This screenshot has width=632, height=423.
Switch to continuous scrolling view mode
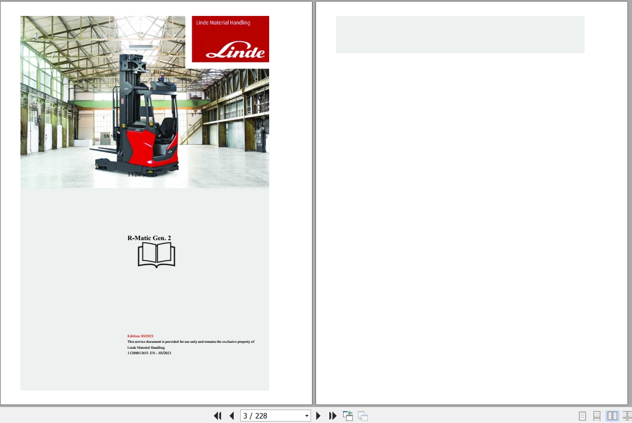[597, 416]
